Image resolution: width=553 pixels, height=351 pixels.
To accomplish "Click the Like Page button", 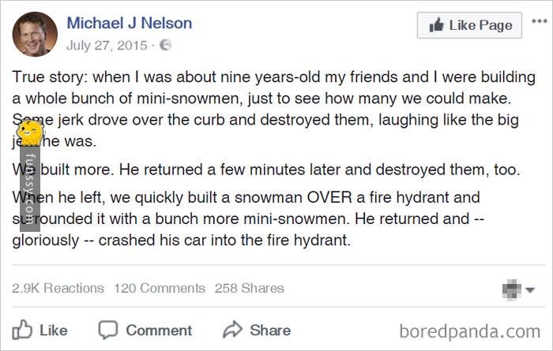I will click(469, 25).
